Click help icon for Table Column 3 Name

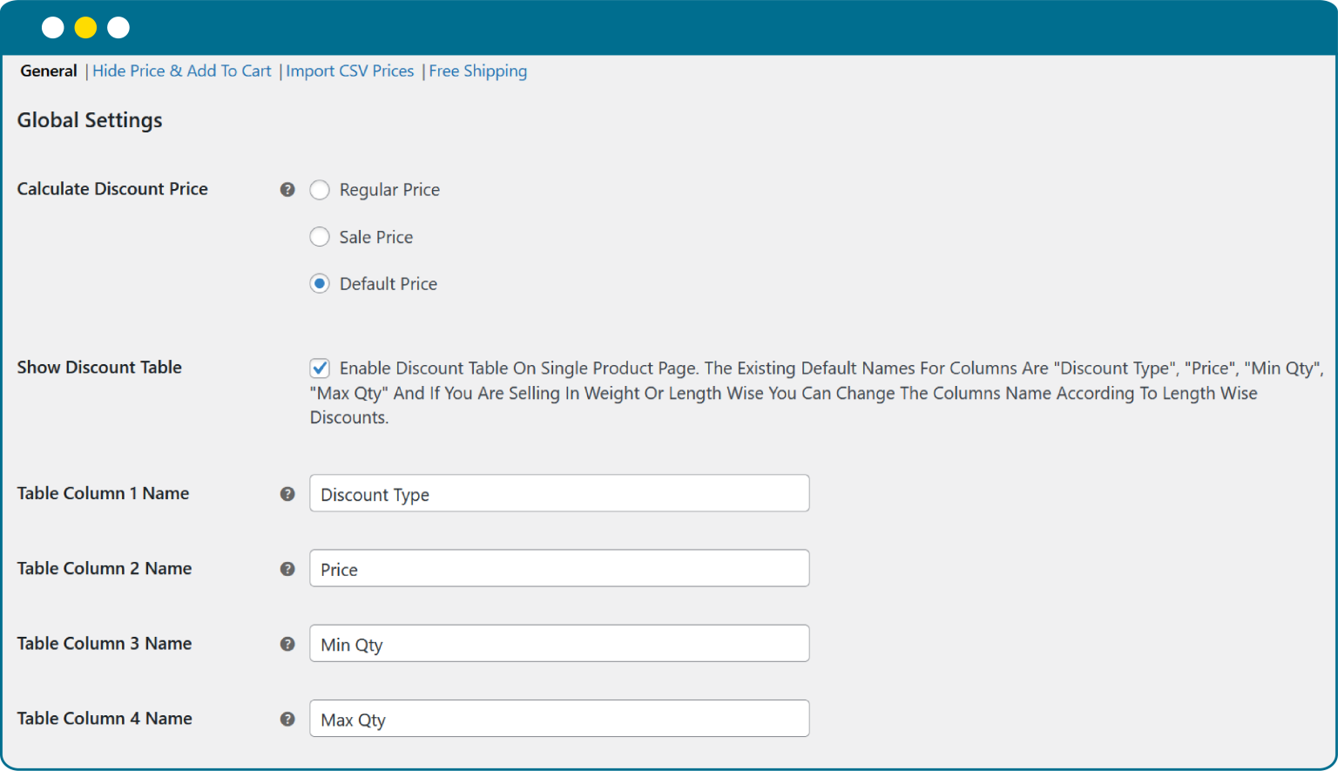pos(287,644)
